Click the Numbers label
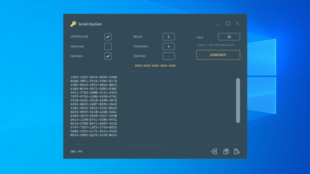310x174 pixels. [77, 56]
